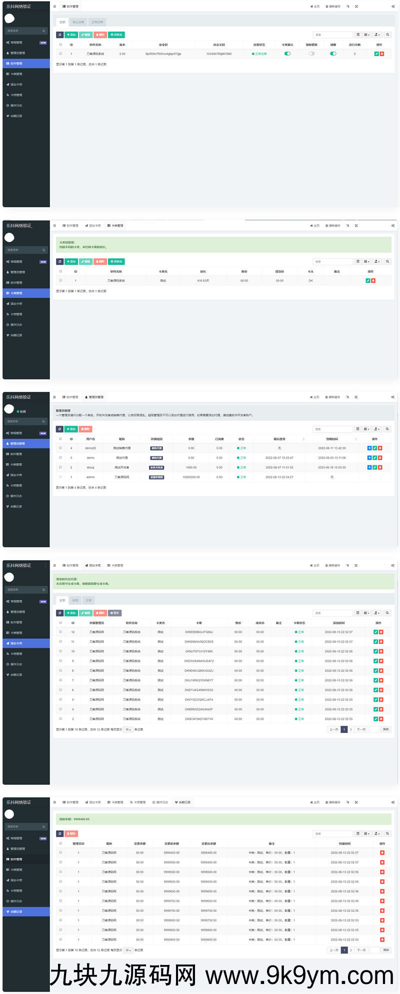Screen dimensions: 400x994
Task: Open the column chooser dropdown above the software table
Action: (367, 35)
